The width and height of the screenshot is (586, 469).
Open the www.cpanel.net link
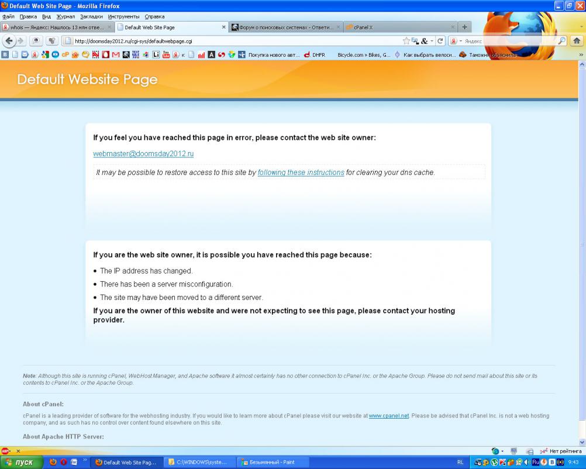tap(389, 416)
